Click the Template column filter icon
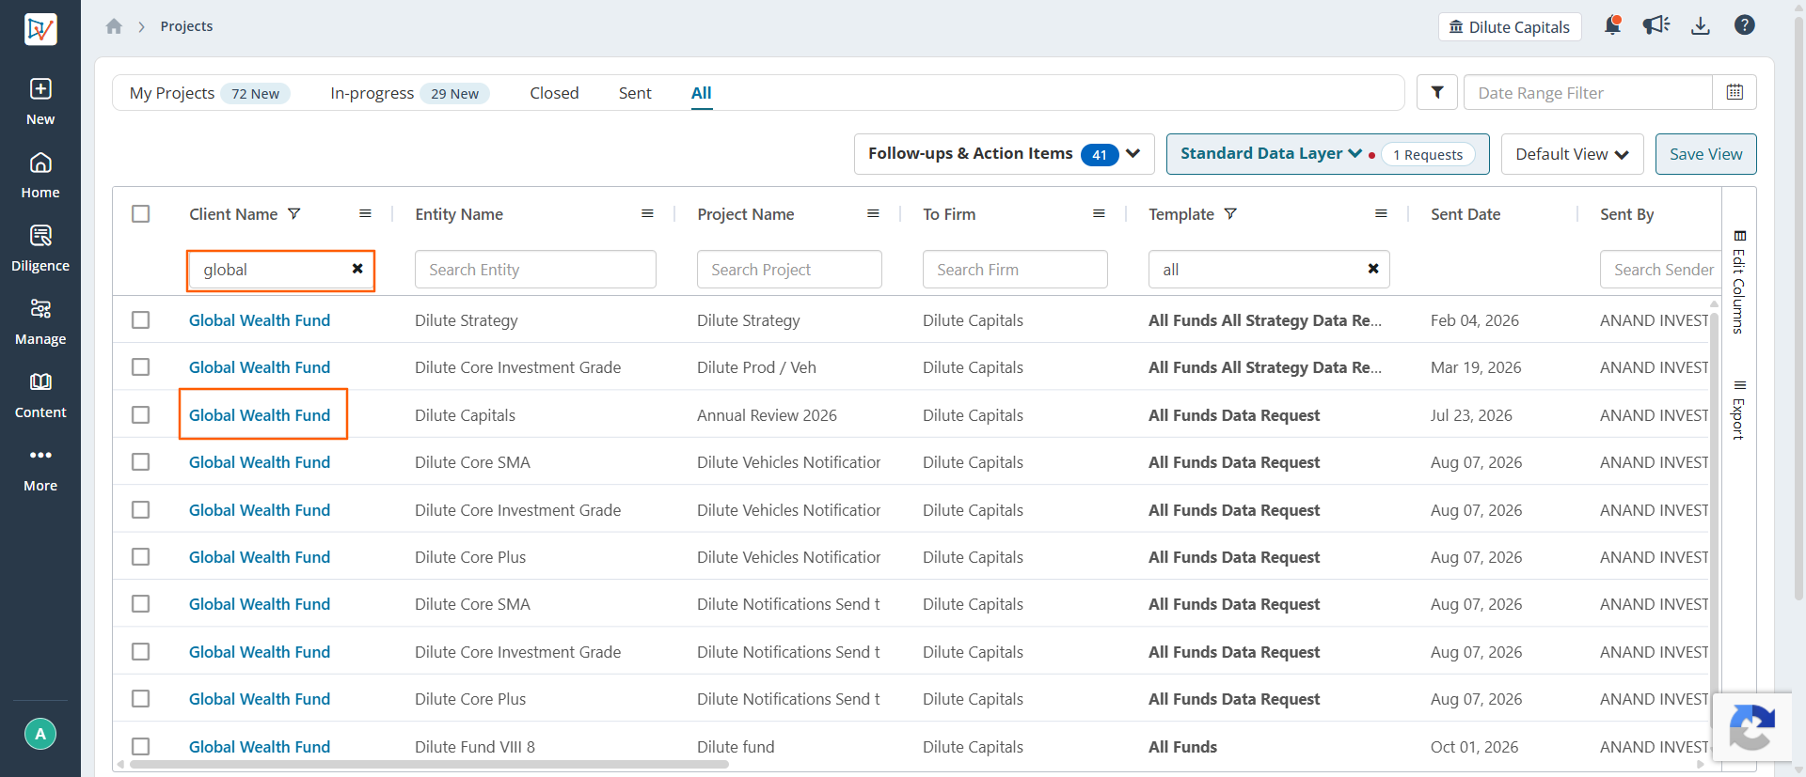This screenshot has height=777, width=1806. click(1230, 214)
